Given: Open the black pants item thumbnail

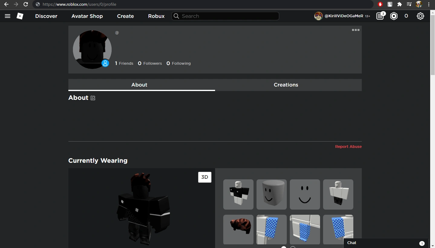Looking at the screenshot, I should pyautogui.click(x=338, y=194).
